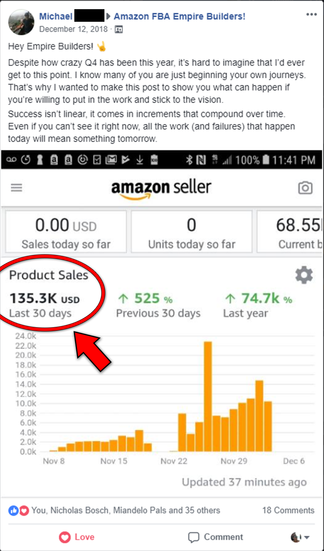
Task: Tap the battery icon in the status bar
Action: (x=266, y=160)
